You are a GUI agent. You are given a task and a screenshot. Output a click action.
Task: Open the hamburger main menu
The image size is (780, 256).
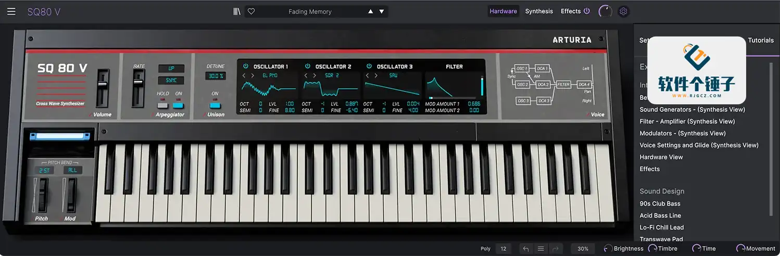[x=11, y=11]
